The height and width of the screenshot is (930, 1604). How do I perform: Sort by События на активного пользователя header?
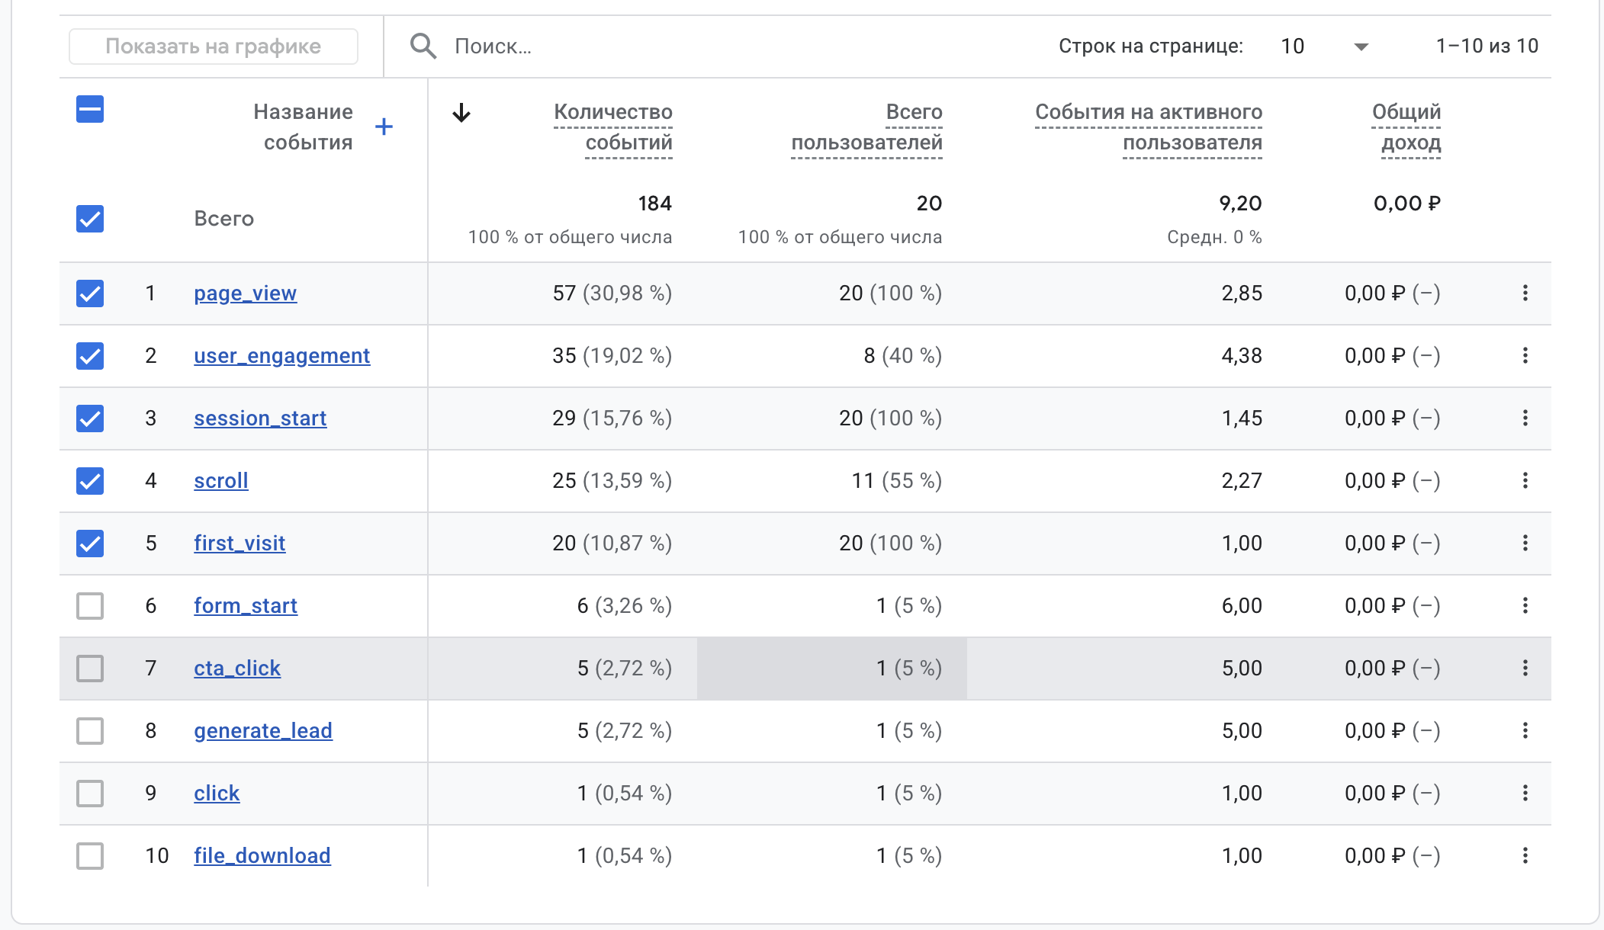(1149, 127)
